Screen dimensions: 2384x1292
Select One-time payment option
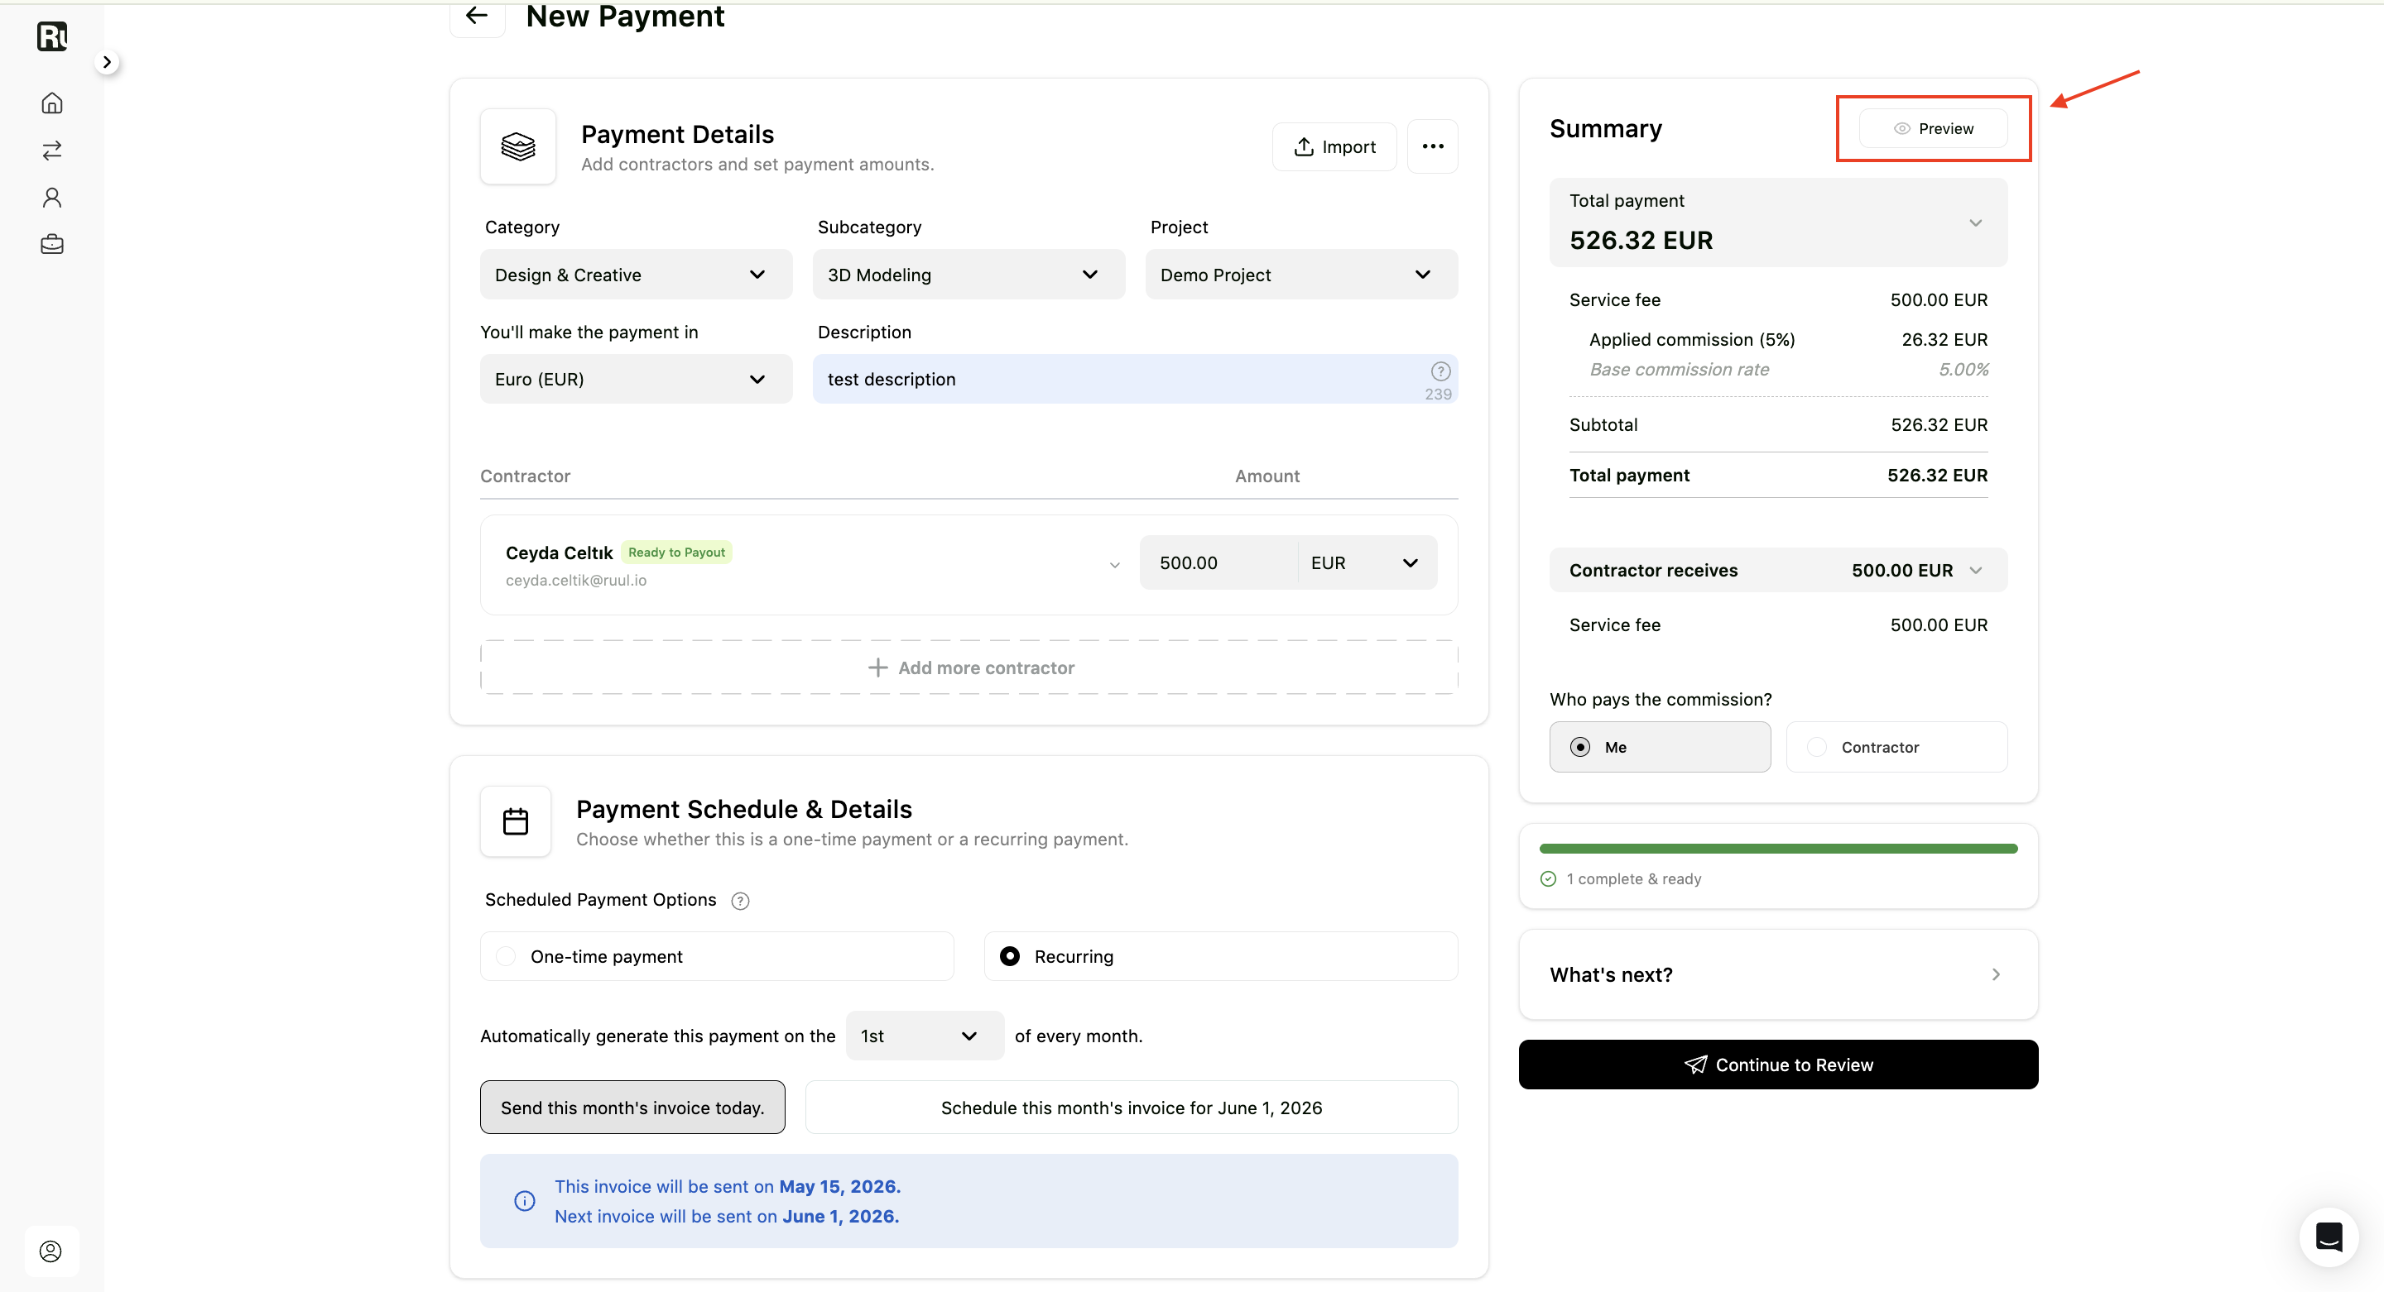click(x=716, y=956)
